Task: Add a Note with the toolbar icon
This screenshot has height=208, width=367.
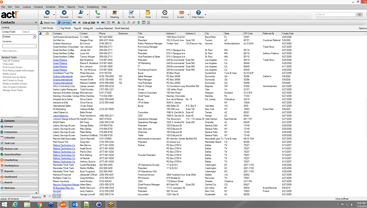Action: [x=148, y=13]
